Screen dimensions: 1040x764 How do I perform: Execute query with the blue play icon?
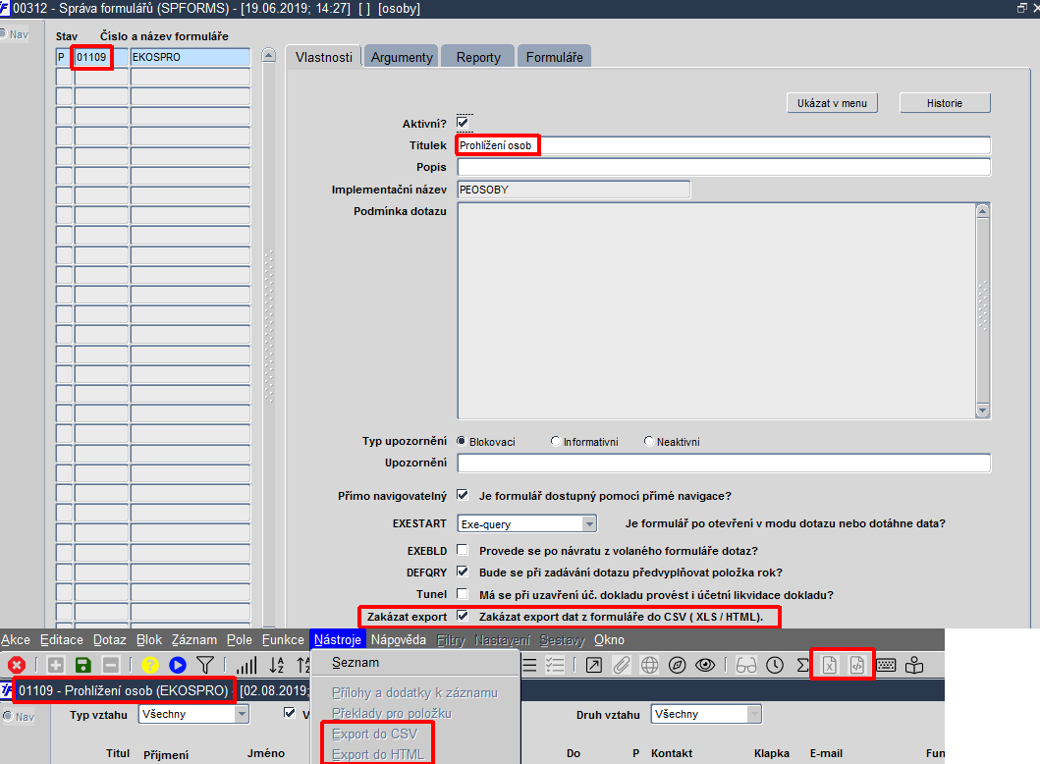pyautogui.click(x=177, y=665)
